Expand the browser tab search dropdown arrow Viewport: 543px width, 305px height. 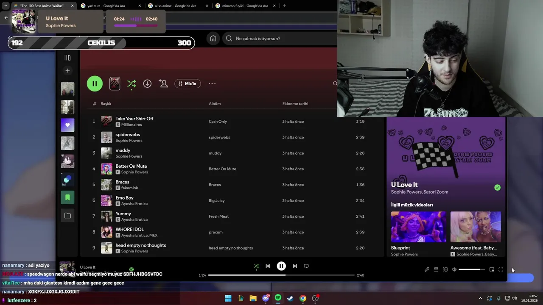tap(6, 6)
